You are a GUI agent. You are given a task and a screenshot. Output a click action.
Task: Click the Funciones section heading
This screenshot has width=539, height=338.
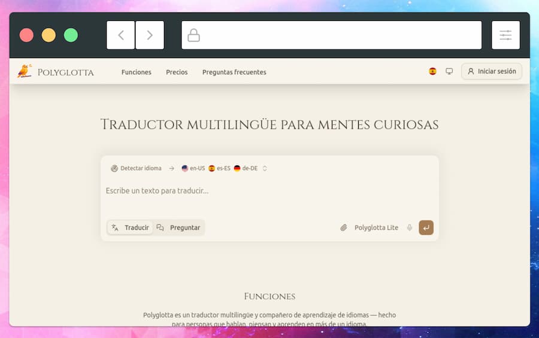tap(269, 296)
